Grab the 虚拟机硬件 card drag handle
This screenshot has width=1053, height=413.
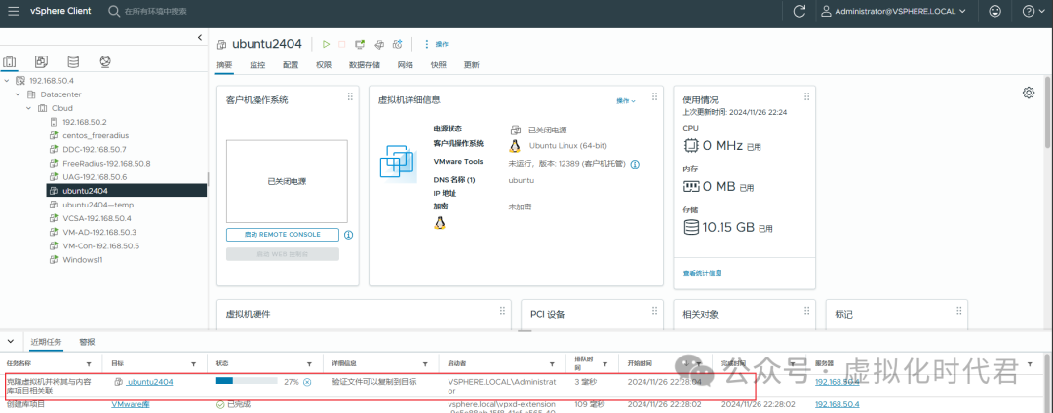pos(502,311)
